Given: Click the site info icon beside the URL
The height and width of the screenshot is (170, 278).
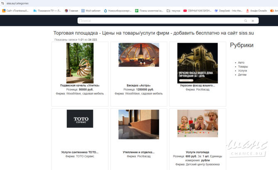Looking at the screenshot, I should 2,3.
